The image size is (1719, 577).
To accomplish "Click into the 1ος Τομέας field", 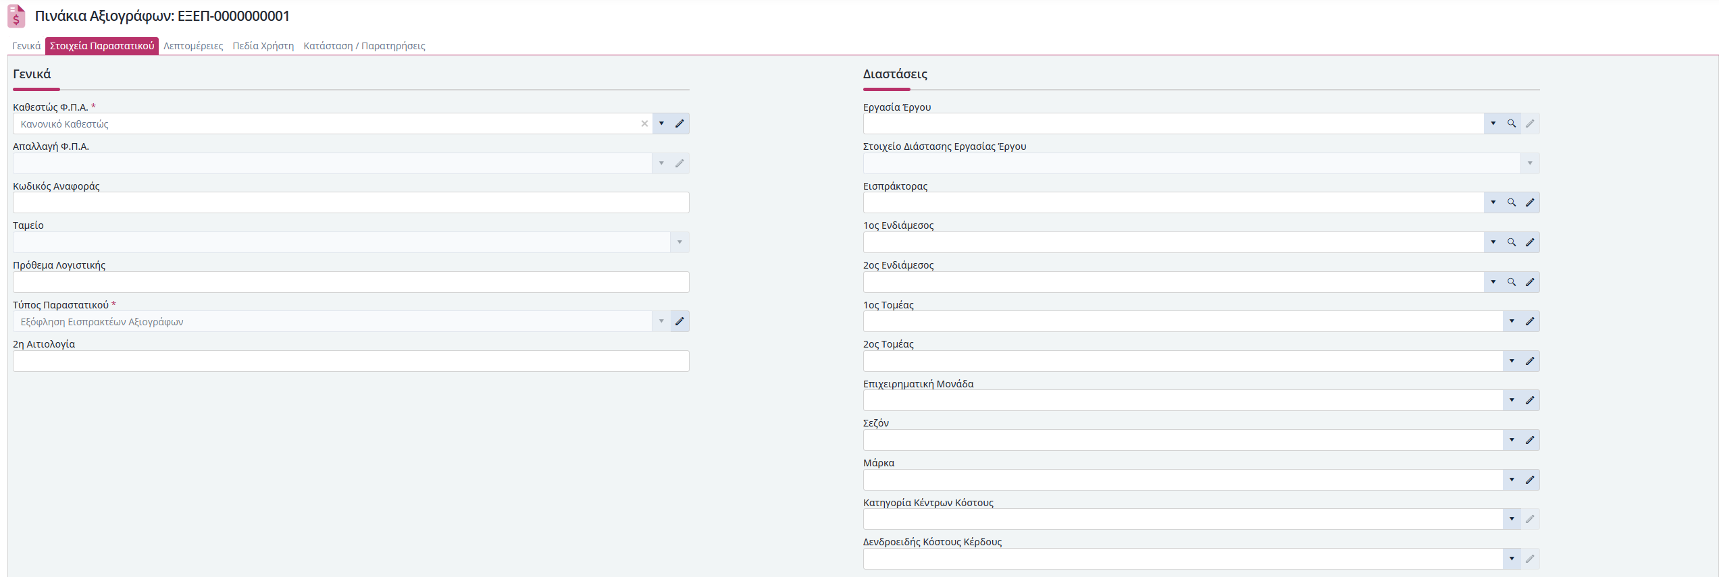I will 1183,321.
